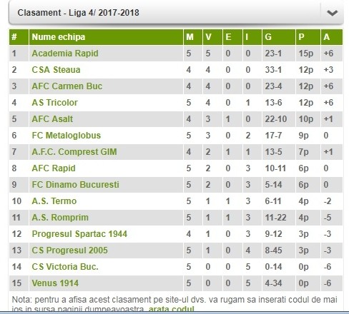The image size is (349, 314).
Task: Open FC Dinamo Bucuresti link
Action: pos(75,185)
